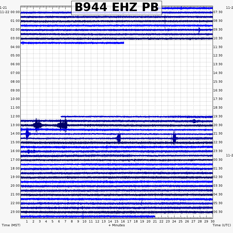Select the 22:00 MST row label
This screenshot has height=233, width=233.
pyautogui.click(x=15, y=203)
